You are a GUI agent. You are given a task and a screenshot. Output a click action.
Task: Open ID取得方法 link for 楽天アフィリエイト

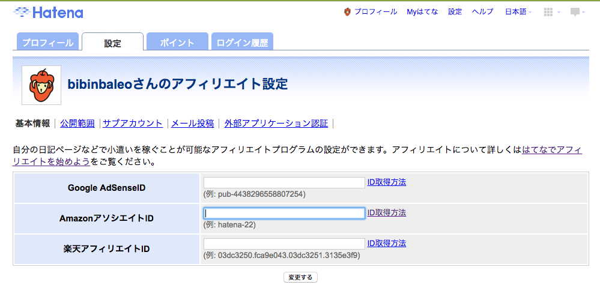click(x=386, y=243)
